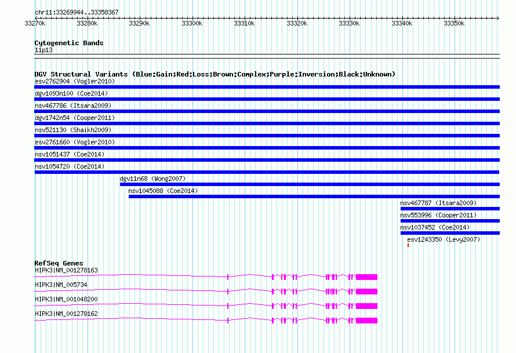Viewport: 516px width, 353px height.
Task: Click the HIPK3|NM_001278162 transcript label
Action: (x=66, y=314)
